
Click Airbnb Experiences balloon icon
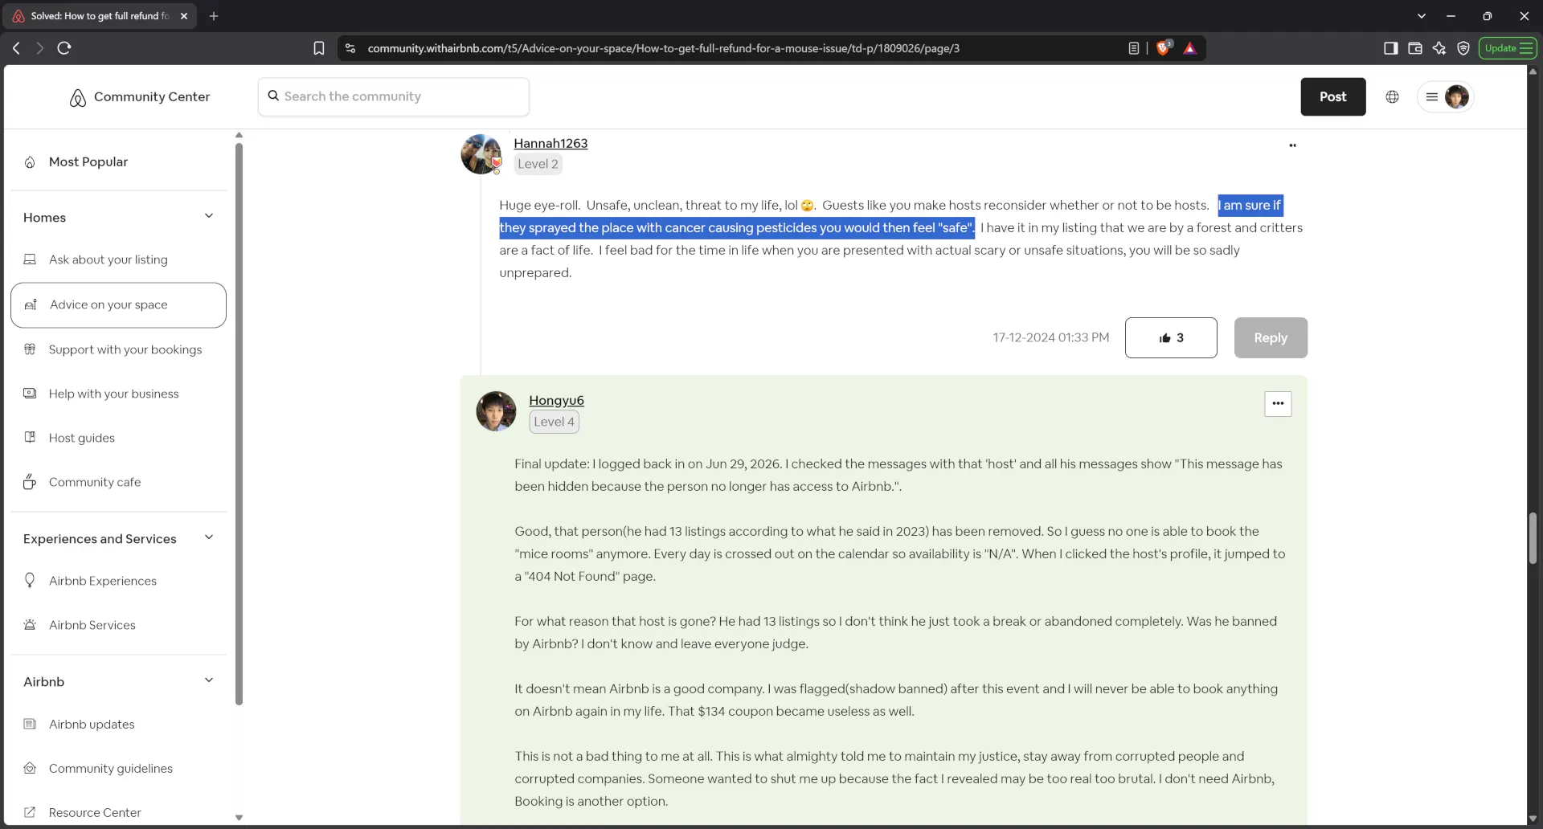[x=30, y=580]
